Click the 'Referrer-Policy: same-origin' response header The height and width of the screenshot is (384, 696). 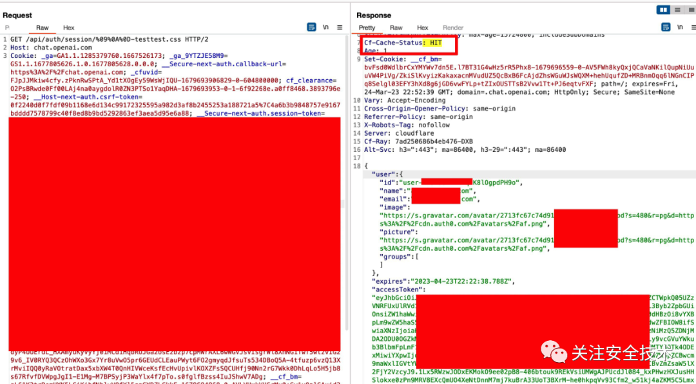(x=419, y=117)
